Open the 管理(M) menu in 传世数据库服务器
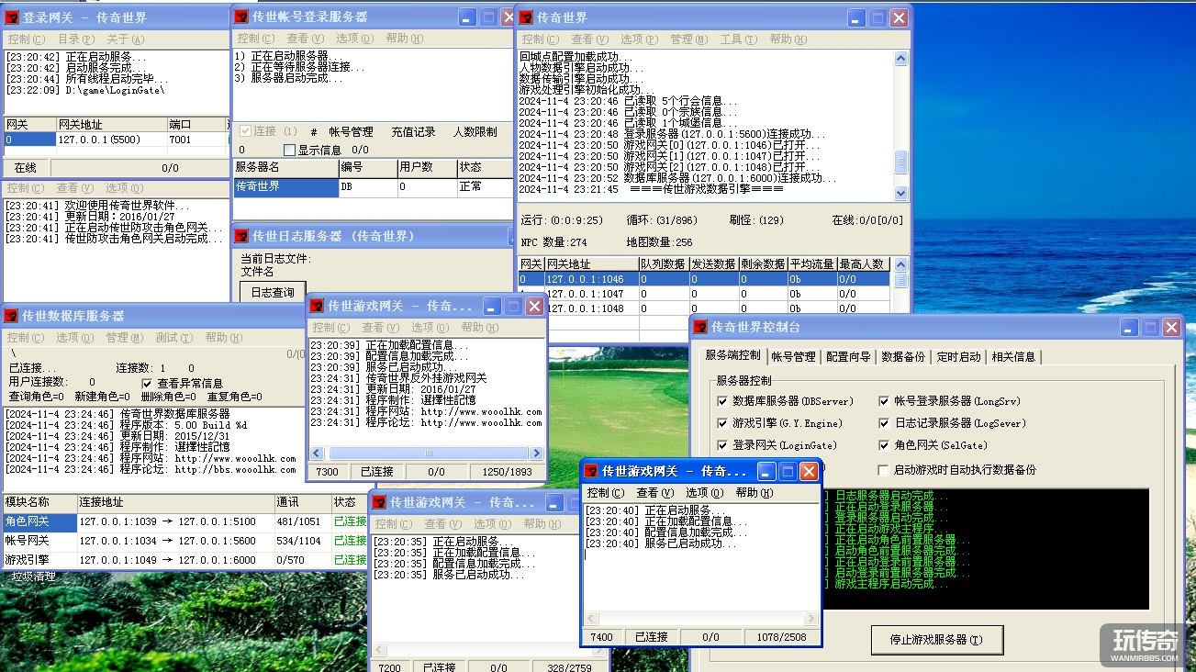Viewport: 1196px width, 672px height. [x=125, y=338]
